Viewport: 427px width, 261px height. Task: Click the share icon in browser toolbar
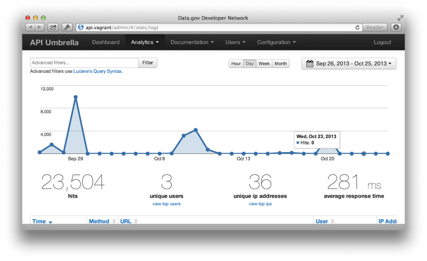pos(53,27)
